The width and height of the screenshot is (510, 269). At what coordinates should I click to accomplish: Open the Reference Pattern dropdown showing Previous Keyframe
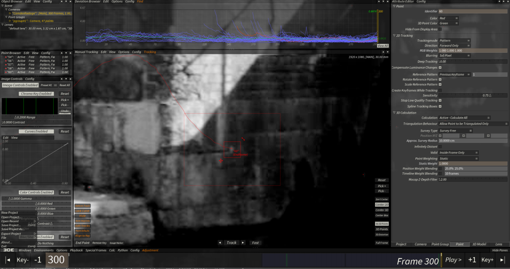point(454,75)
